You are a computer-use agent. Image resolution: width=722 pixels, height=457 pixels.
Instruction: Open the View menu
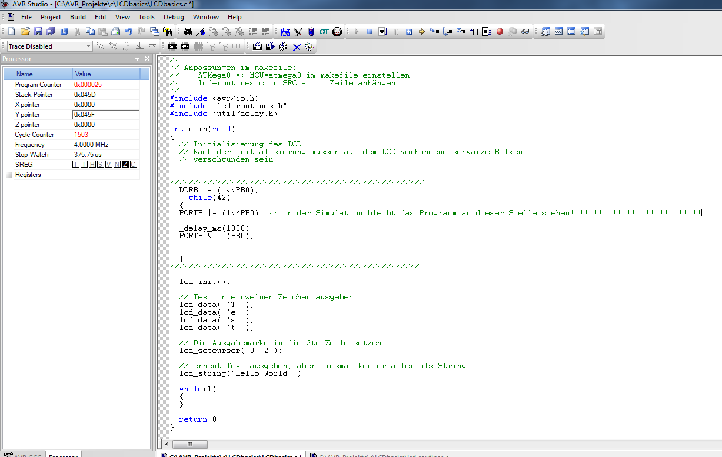tap(122, 17)
